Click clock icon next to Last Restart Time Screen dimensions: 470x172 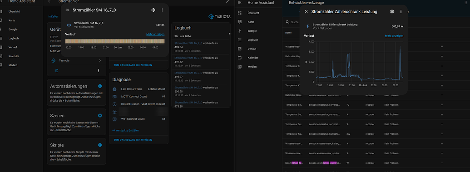[x=114, y=89]
